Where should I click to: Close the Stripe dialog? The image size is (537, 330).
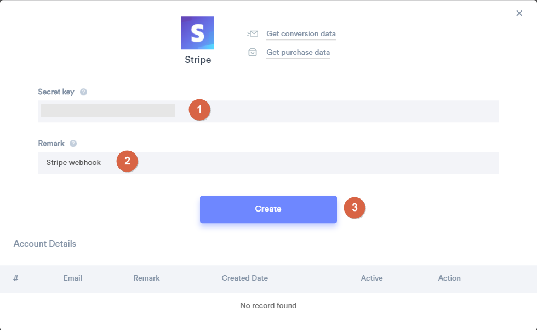519,13
